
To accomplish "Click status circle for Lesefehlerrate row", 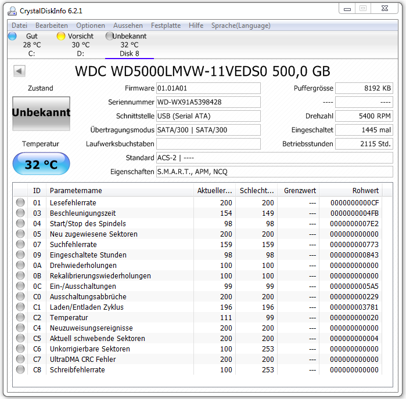I will 20,202.
